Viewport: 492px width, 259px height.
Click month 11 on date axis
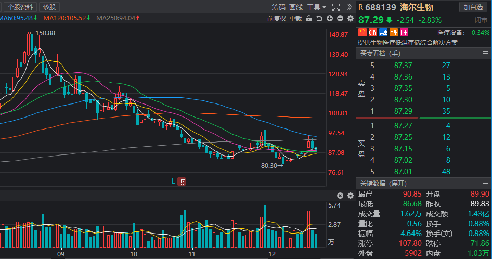pos(192,254)
